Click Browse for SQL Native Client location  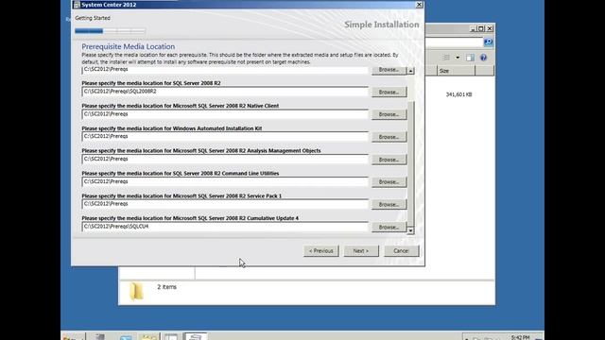(389, 114)
